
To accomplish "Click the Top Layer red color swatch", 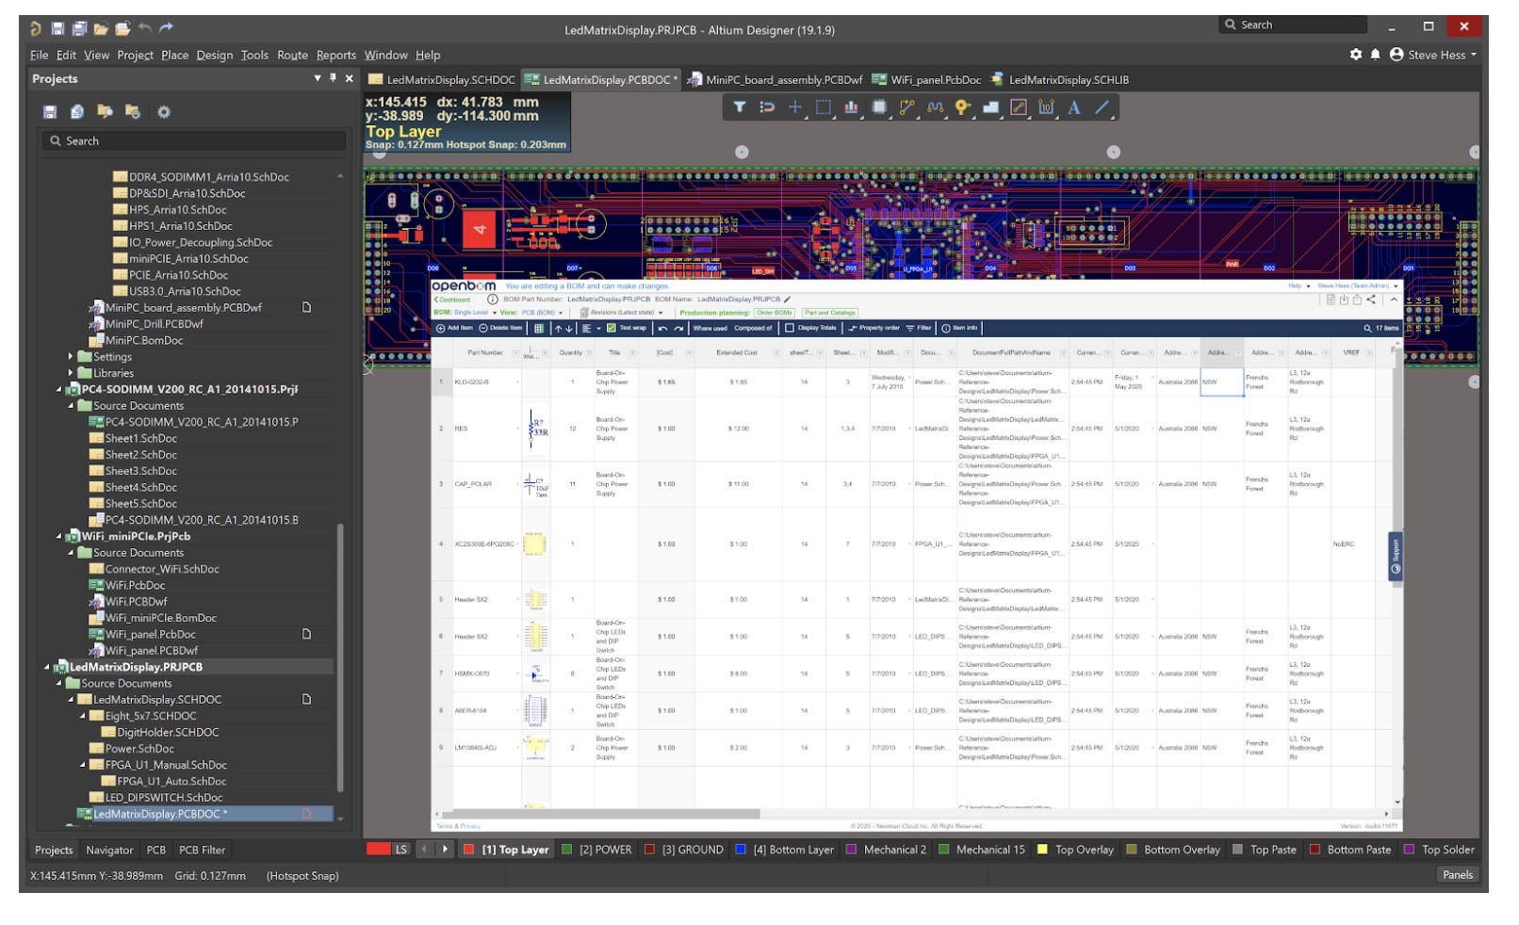I will point(468,851).
